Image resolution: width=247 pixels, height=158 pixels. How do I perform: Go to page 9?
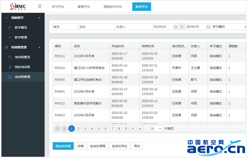pos(126,129)
